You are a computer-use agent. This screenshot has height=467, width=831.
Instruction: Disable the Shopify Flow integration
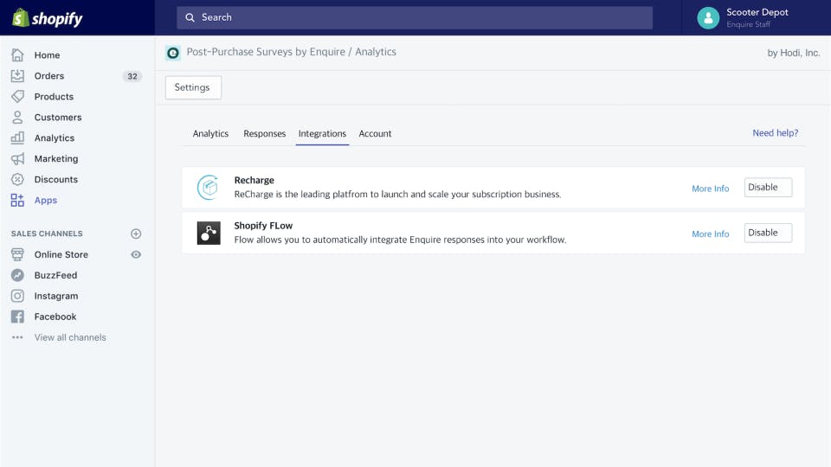pos(768,233)
